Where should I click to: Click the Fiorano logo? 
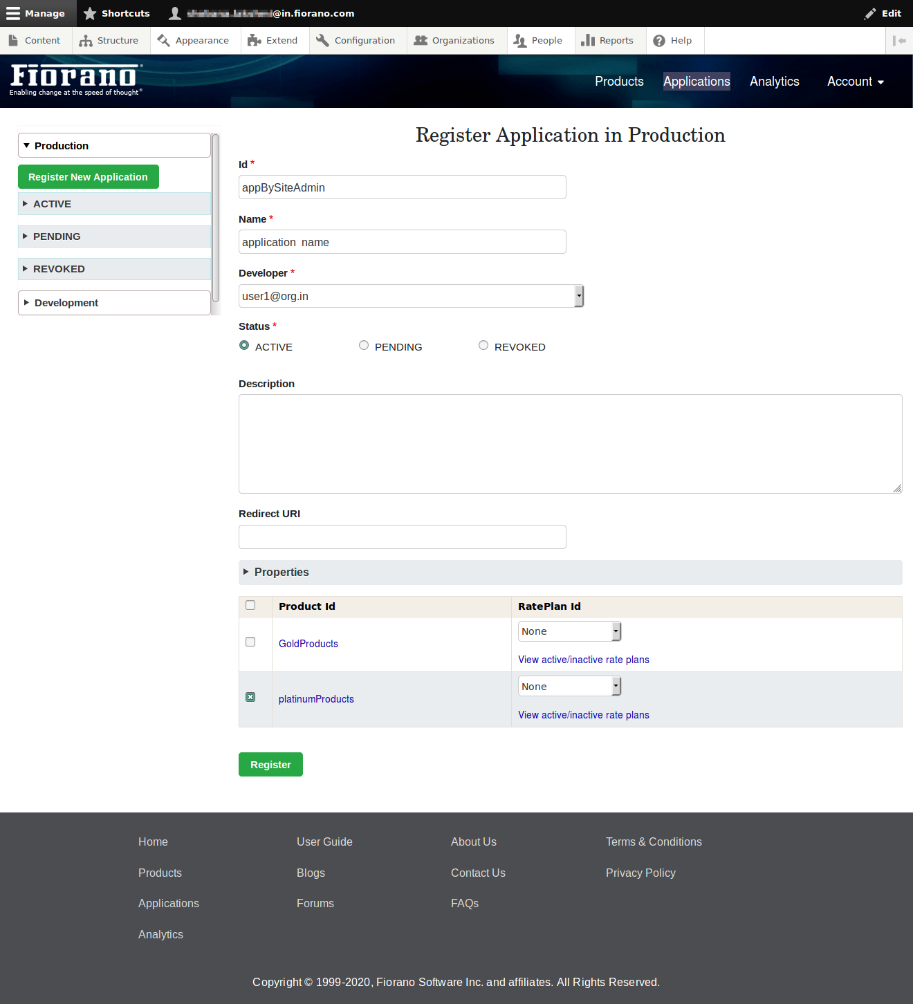[76, 80]
